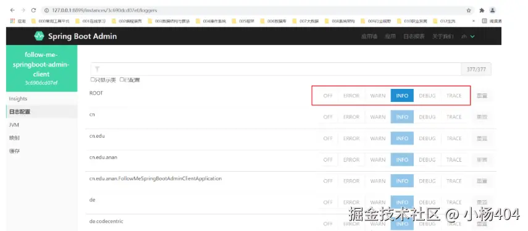Set ROOT logger level to TRACE
The image size is (528, 231).
[x=453, y=96]
